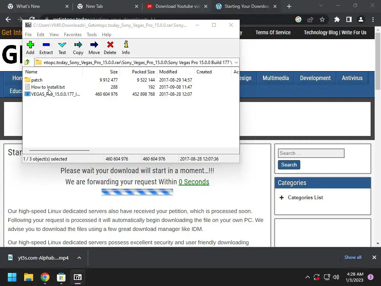Click the 7-Zip horizontal scrollbar thumb
381x286 pixels.
(x=60, y=150)
